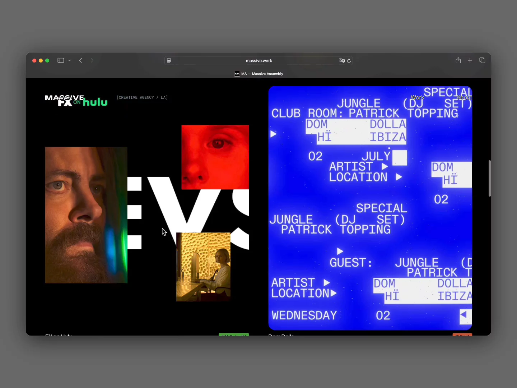Open the sidebar options dropdown arrow

pos(70,61)
